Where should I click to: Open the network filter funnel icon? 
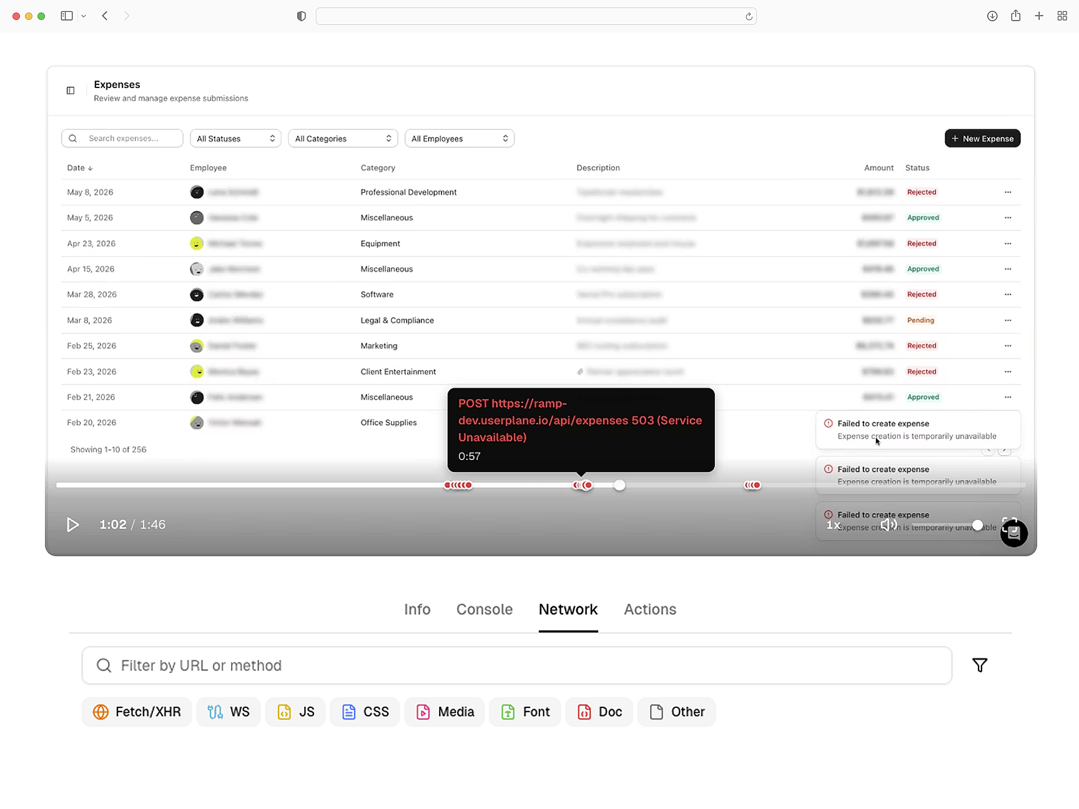(980, 665)
